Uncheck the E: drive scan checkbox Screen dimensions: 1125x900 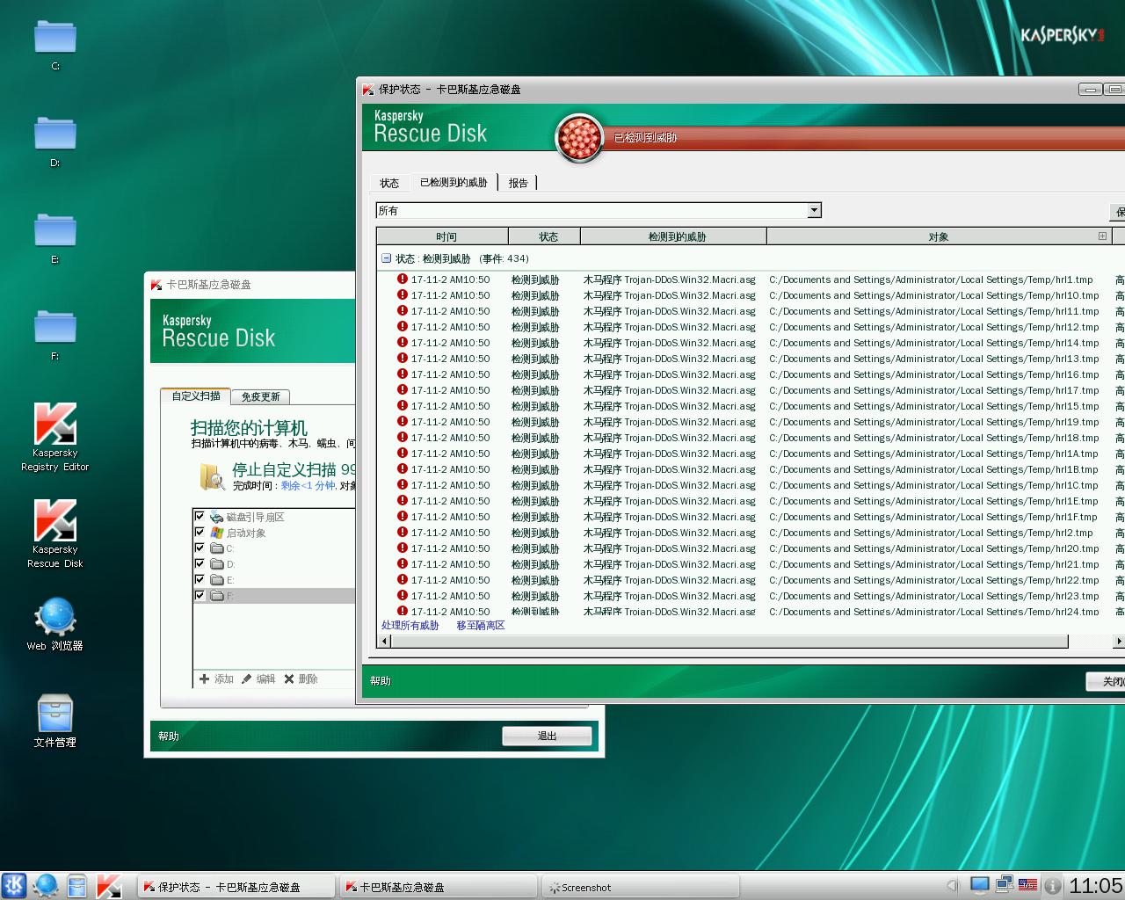200,579
